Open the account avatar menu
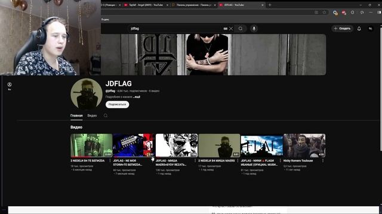Viewport: 382px width, 214px height. click(x=370, y=29)
